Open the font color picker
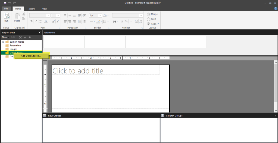Viewport: 278px width, 143px height. coord(46,21)
